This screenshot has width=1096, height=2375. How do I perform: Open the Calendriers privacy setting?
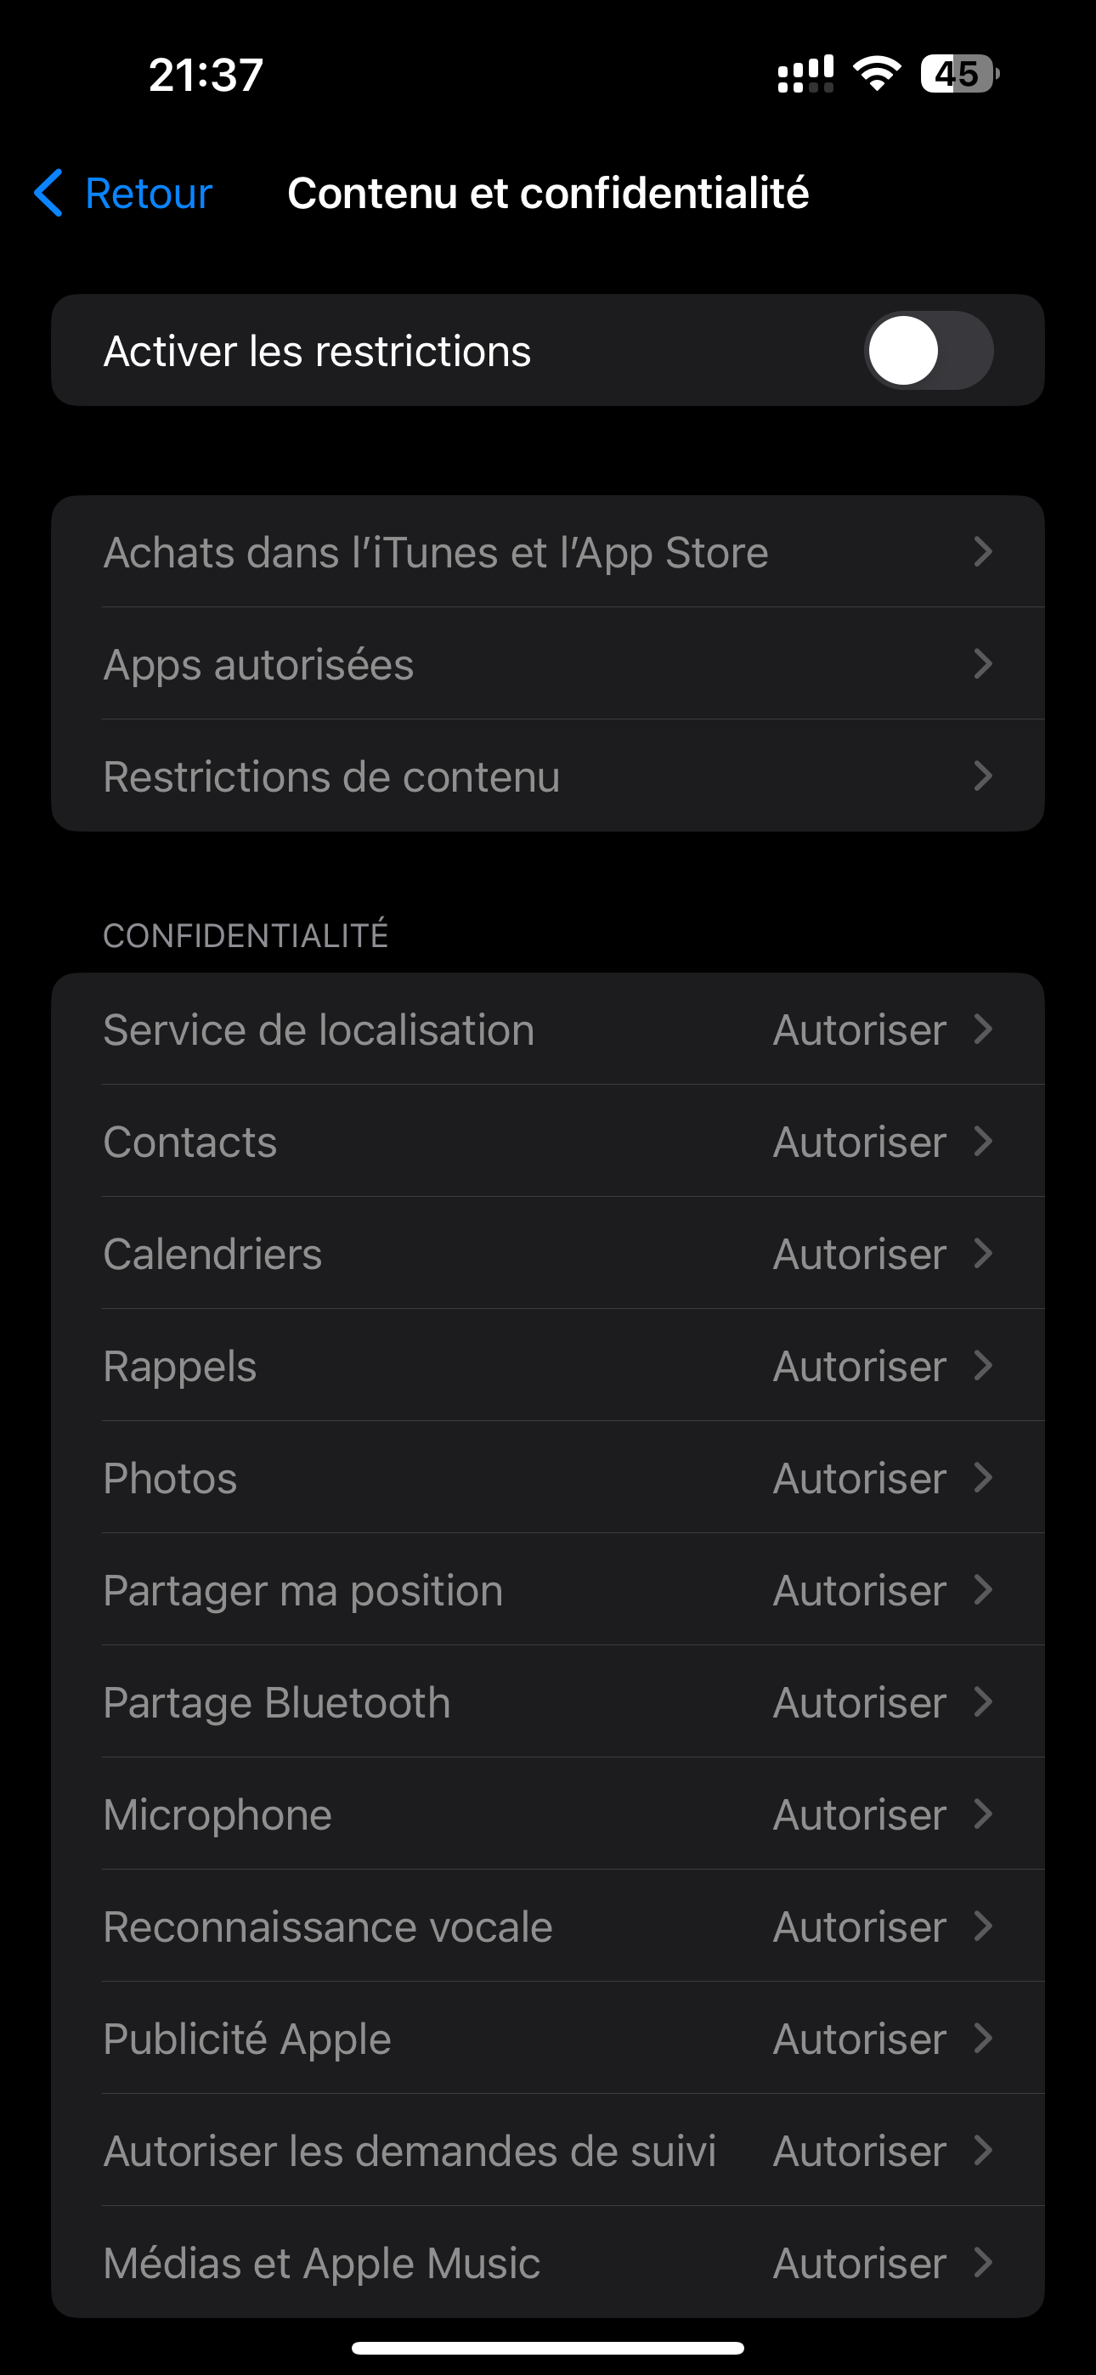[548, 1254]
